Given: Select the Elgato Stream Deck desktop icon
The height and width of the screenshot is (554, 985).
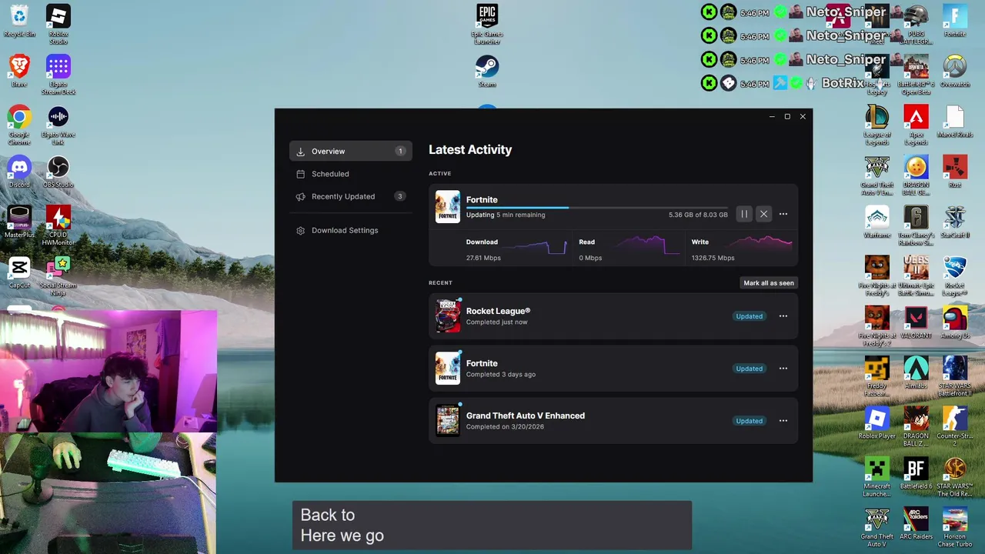Looking at the screenshot, I should coord(58,75).
